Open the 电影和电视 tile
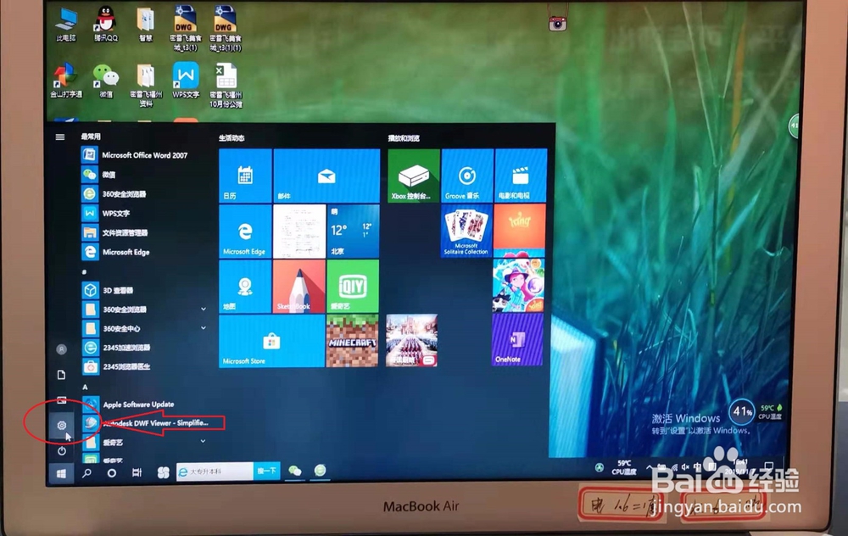Viewport: 848px width, 536px height. (x=521, y=176)
